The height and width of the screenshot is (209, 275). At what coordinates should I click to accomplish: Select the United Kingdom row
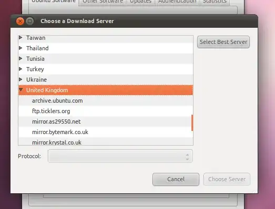[106, 90]
